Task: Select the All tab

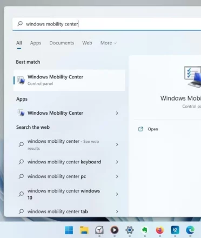Action: (x=19, y=43)
